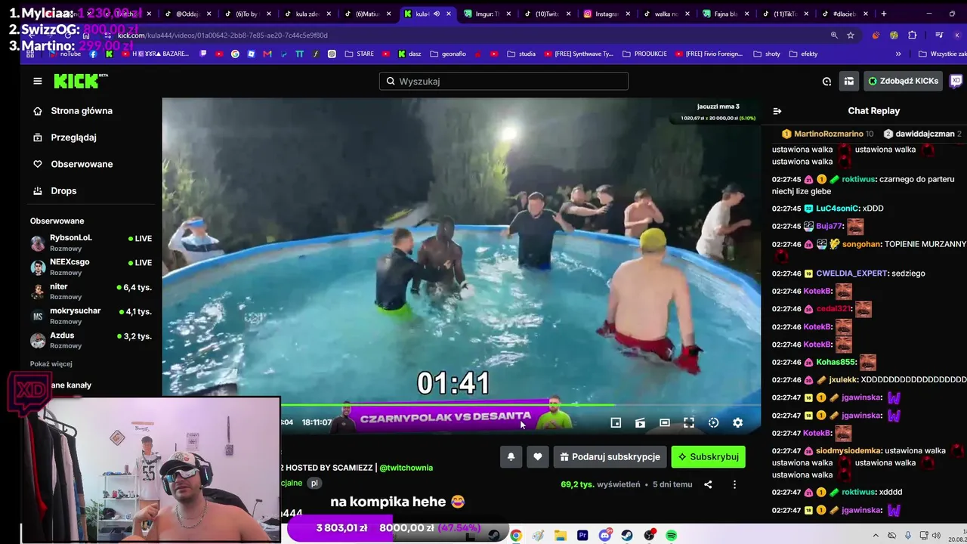Open the Azdus channel

[91, 340]
